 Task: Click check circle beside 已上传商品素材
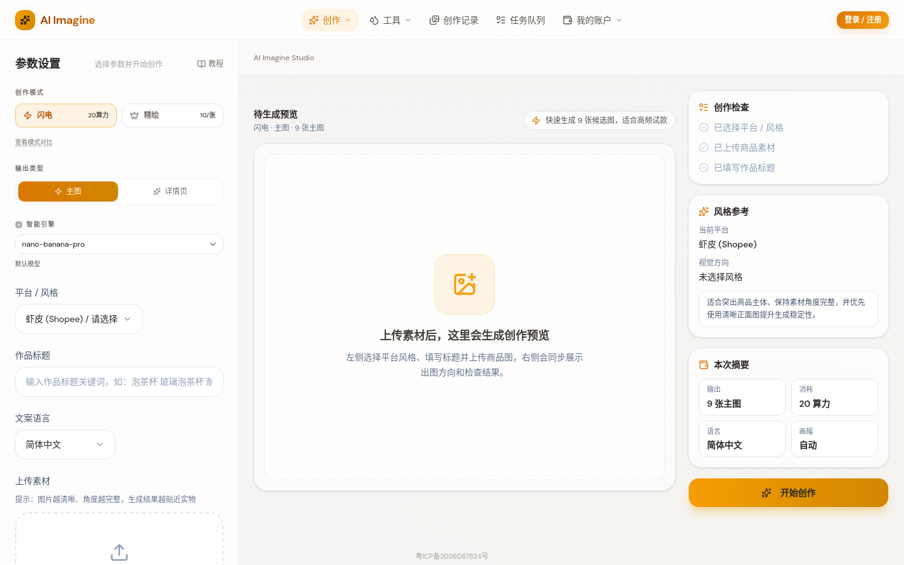pyautogui.click(x=704, y=148)
